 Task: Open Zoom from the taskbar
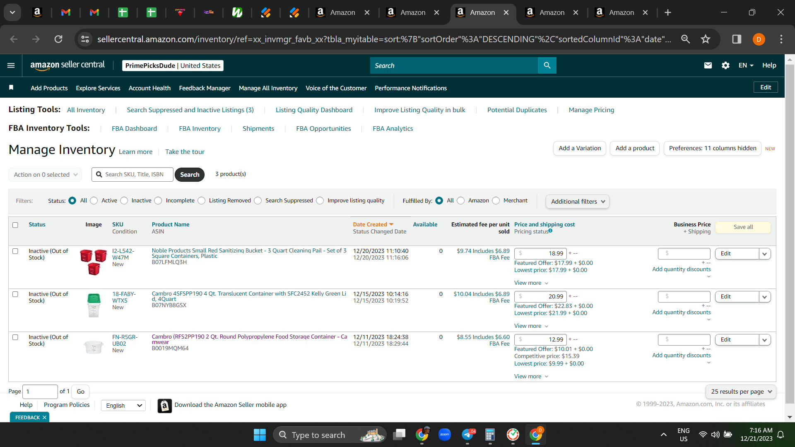pos(445,435)
